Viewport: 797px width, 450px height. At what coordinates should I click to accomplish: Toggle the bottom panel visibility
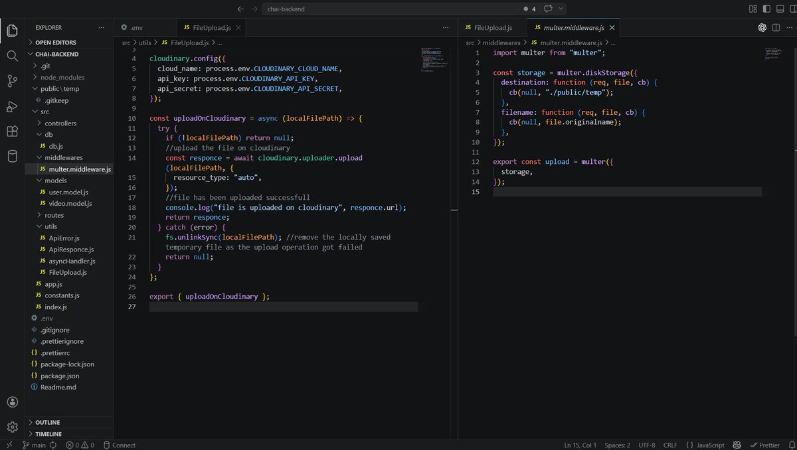coord(780,9)
